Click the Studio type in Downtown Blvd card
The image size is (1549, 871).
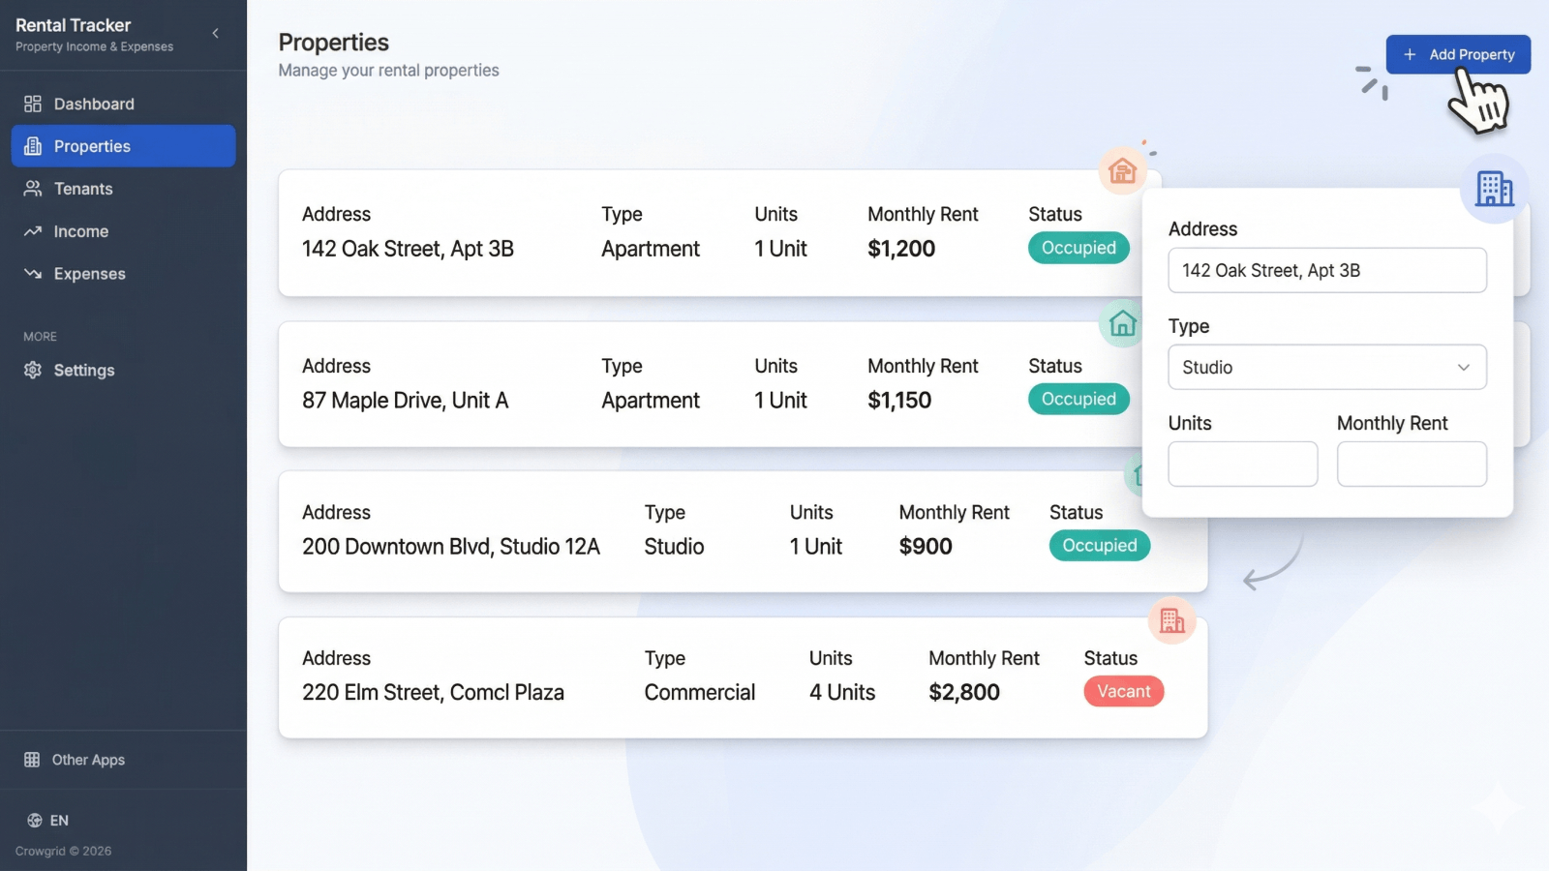pyautogui.click(x=674, y=547)
